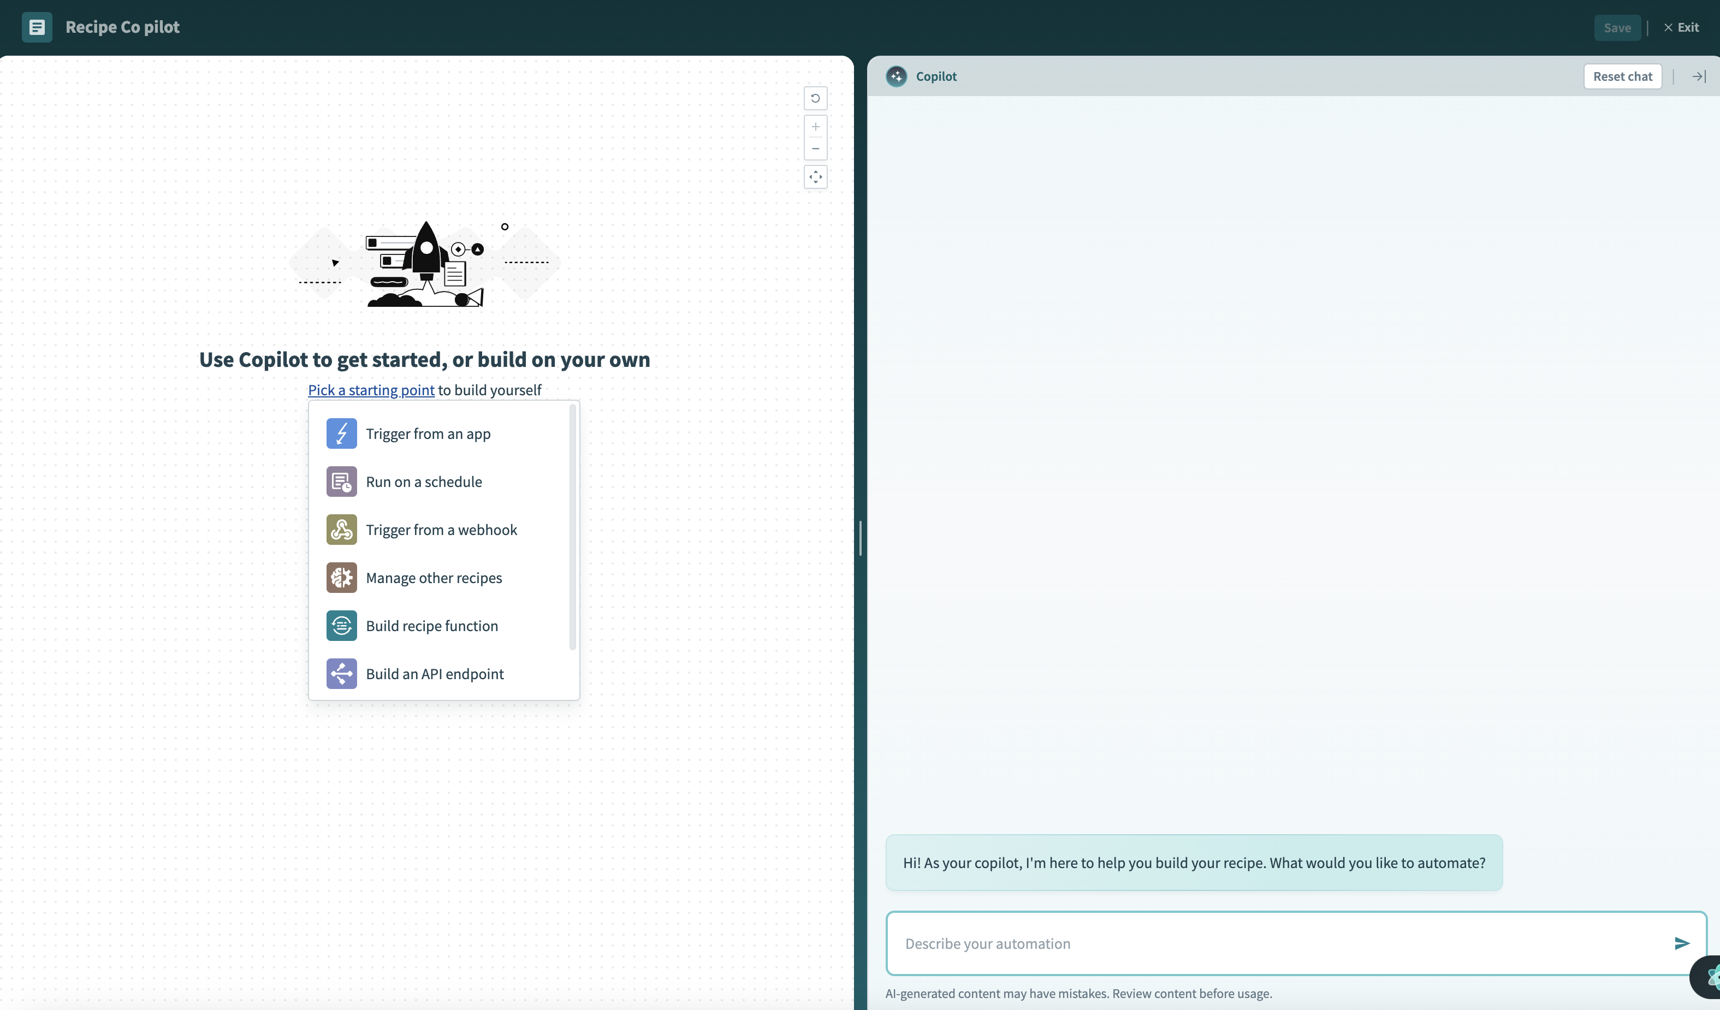The height and width of the screenshot is (1010, 1720).
Task: Click the "Manage other recipes" icon
Action: [x=341, y=578]
